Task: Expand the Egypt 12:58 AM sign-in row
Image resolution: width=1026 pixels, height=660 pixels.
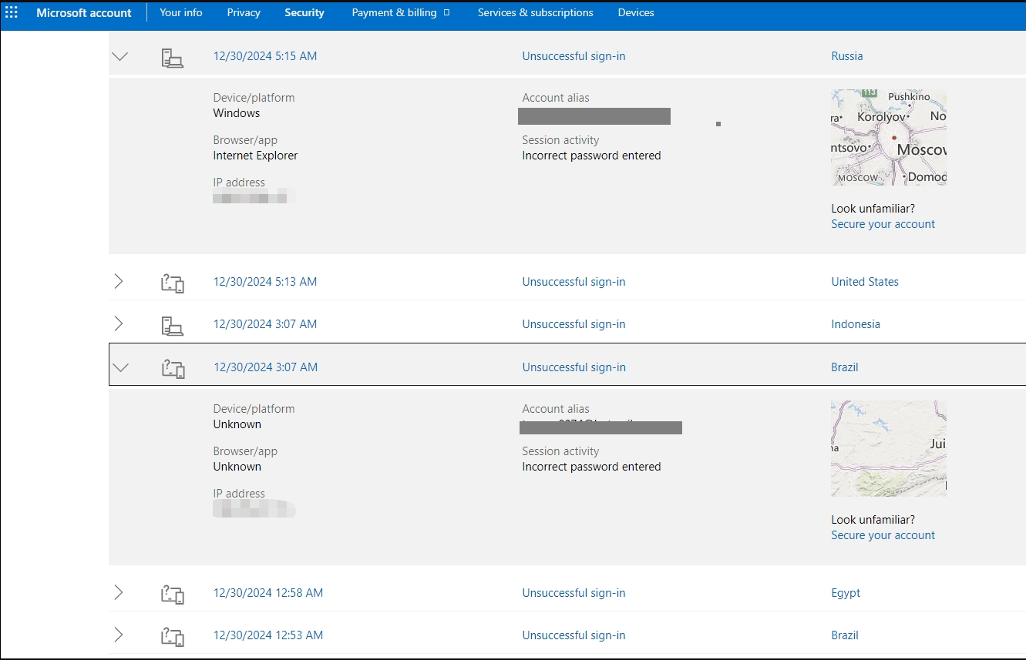Action: click(x=119, y=593)
